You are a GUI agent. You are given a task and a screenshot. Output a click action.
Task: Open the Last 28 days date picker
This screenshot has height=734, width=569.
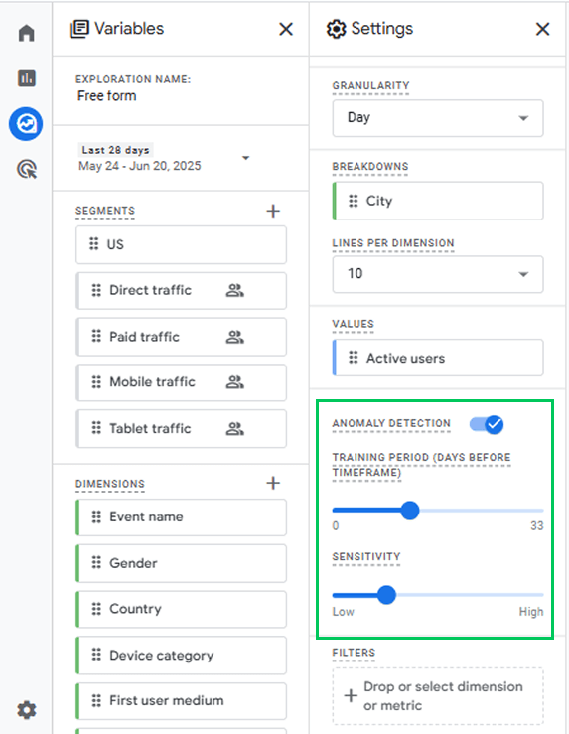click(x=164, y=158)
